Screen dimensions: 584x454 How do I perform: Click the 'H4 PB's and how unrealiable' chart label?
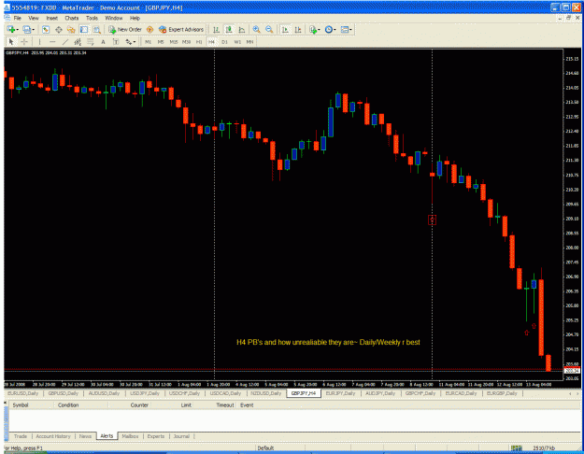pyautogui.click(x=328, y=342)
